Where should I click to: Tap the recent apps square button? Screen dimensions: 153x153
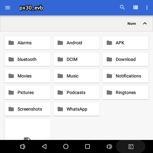[x=87, y=147]
